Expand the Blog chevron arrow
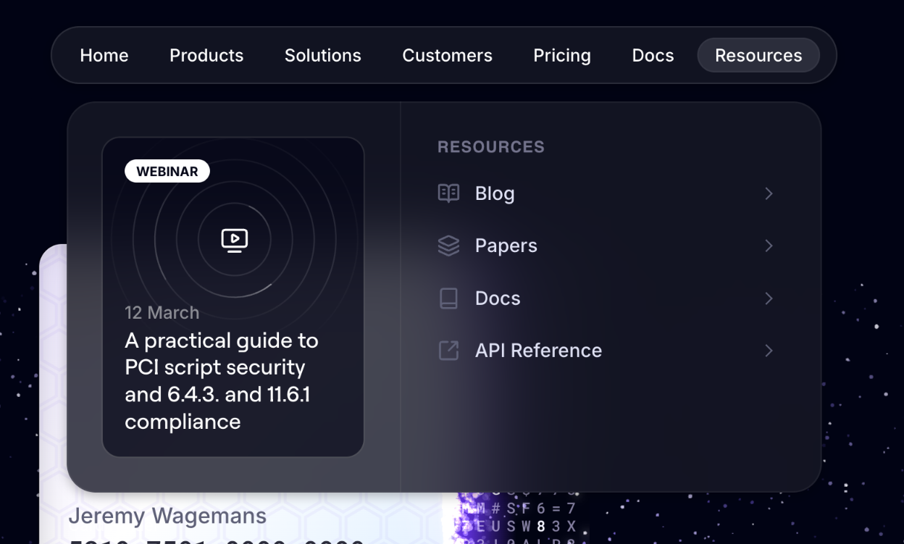This screenshot has height=544, width=904. 769,193
